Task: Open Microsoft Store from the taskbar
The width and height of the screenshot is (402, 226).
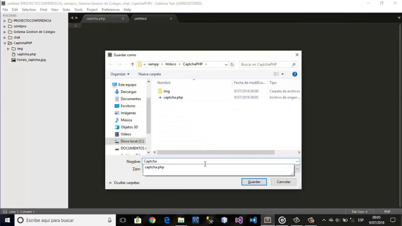Action: tap(138, 220)
